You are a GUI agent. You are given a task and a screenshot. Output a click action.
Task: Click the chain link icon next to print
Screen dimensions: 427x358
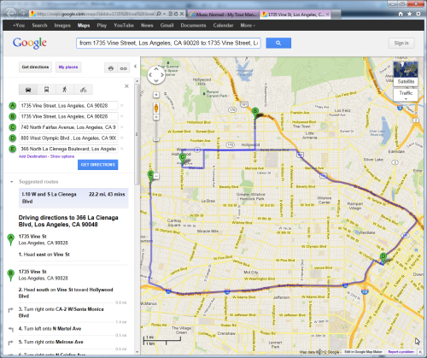(123, 68)
